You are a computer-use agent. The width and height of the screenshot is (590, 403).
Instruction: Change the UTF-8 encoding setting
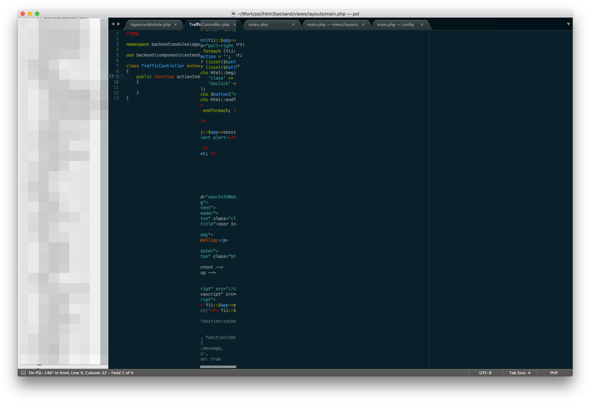click(485, 373)
